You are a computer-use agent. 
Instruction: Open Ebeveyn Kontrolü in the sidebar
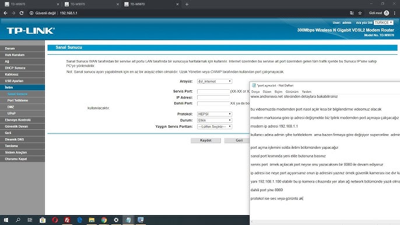tap(22, 120)
